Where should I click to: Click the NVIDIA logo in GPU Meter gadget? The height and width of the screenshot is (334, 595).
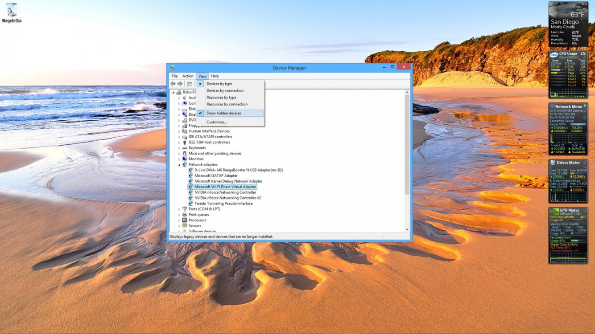click(x=554, y=211)
